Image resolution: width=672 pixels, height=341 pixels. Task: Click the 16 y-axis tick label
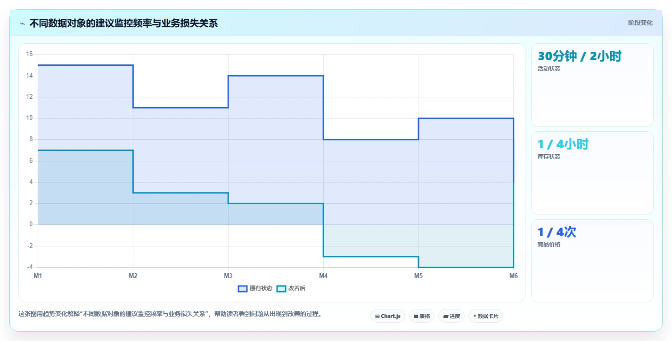click(x=29, y=54)
